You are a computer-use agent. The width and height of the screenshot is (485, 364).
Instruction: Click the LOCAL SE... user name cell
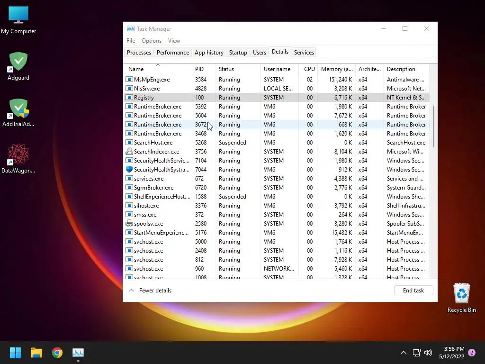click(278, 88)
